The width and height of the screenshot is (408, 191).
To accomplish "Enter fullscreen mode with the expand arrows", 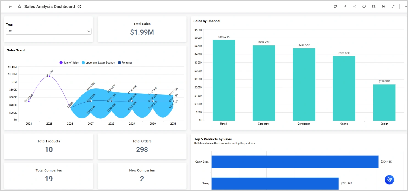I will tap(393, 6).
